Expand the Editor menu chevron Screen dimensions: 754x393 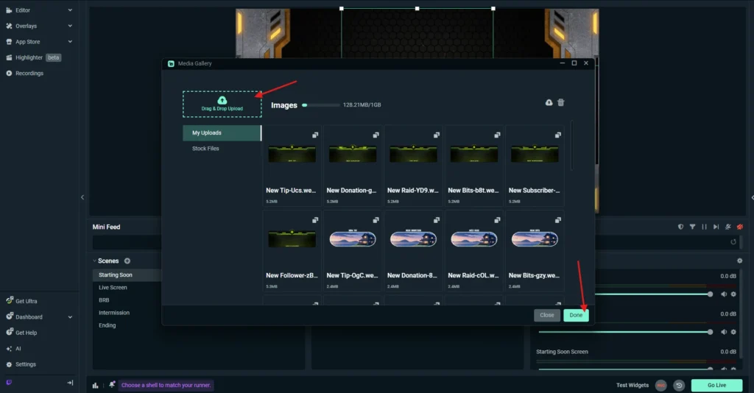(70, 10)
